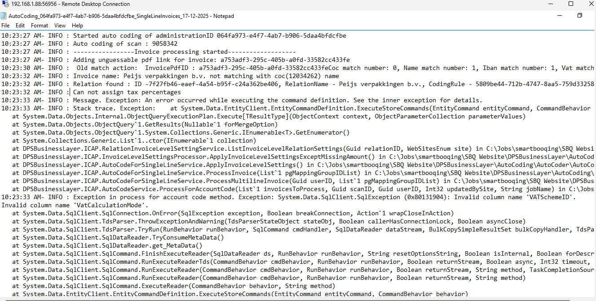Click the Notepad document icon in title bar

pos(4,16)
